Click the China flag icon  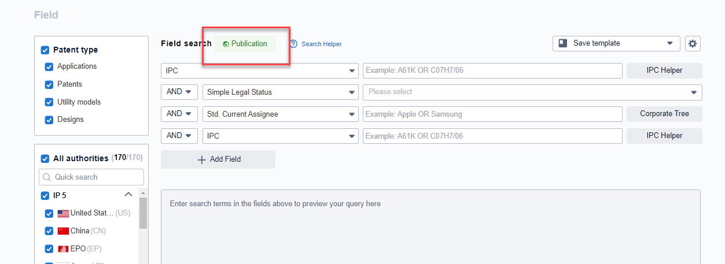(63, 231)
